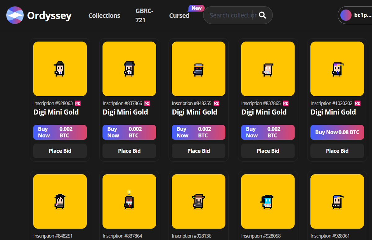This screenshot has width=372, height=240.
Task: Click the Inscription #848251 label
Action: [53, 236]
